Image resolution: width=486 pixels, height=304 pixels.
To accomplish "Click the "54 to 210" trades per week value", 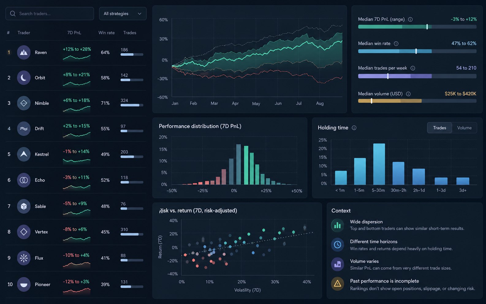I will coord(466,68).
